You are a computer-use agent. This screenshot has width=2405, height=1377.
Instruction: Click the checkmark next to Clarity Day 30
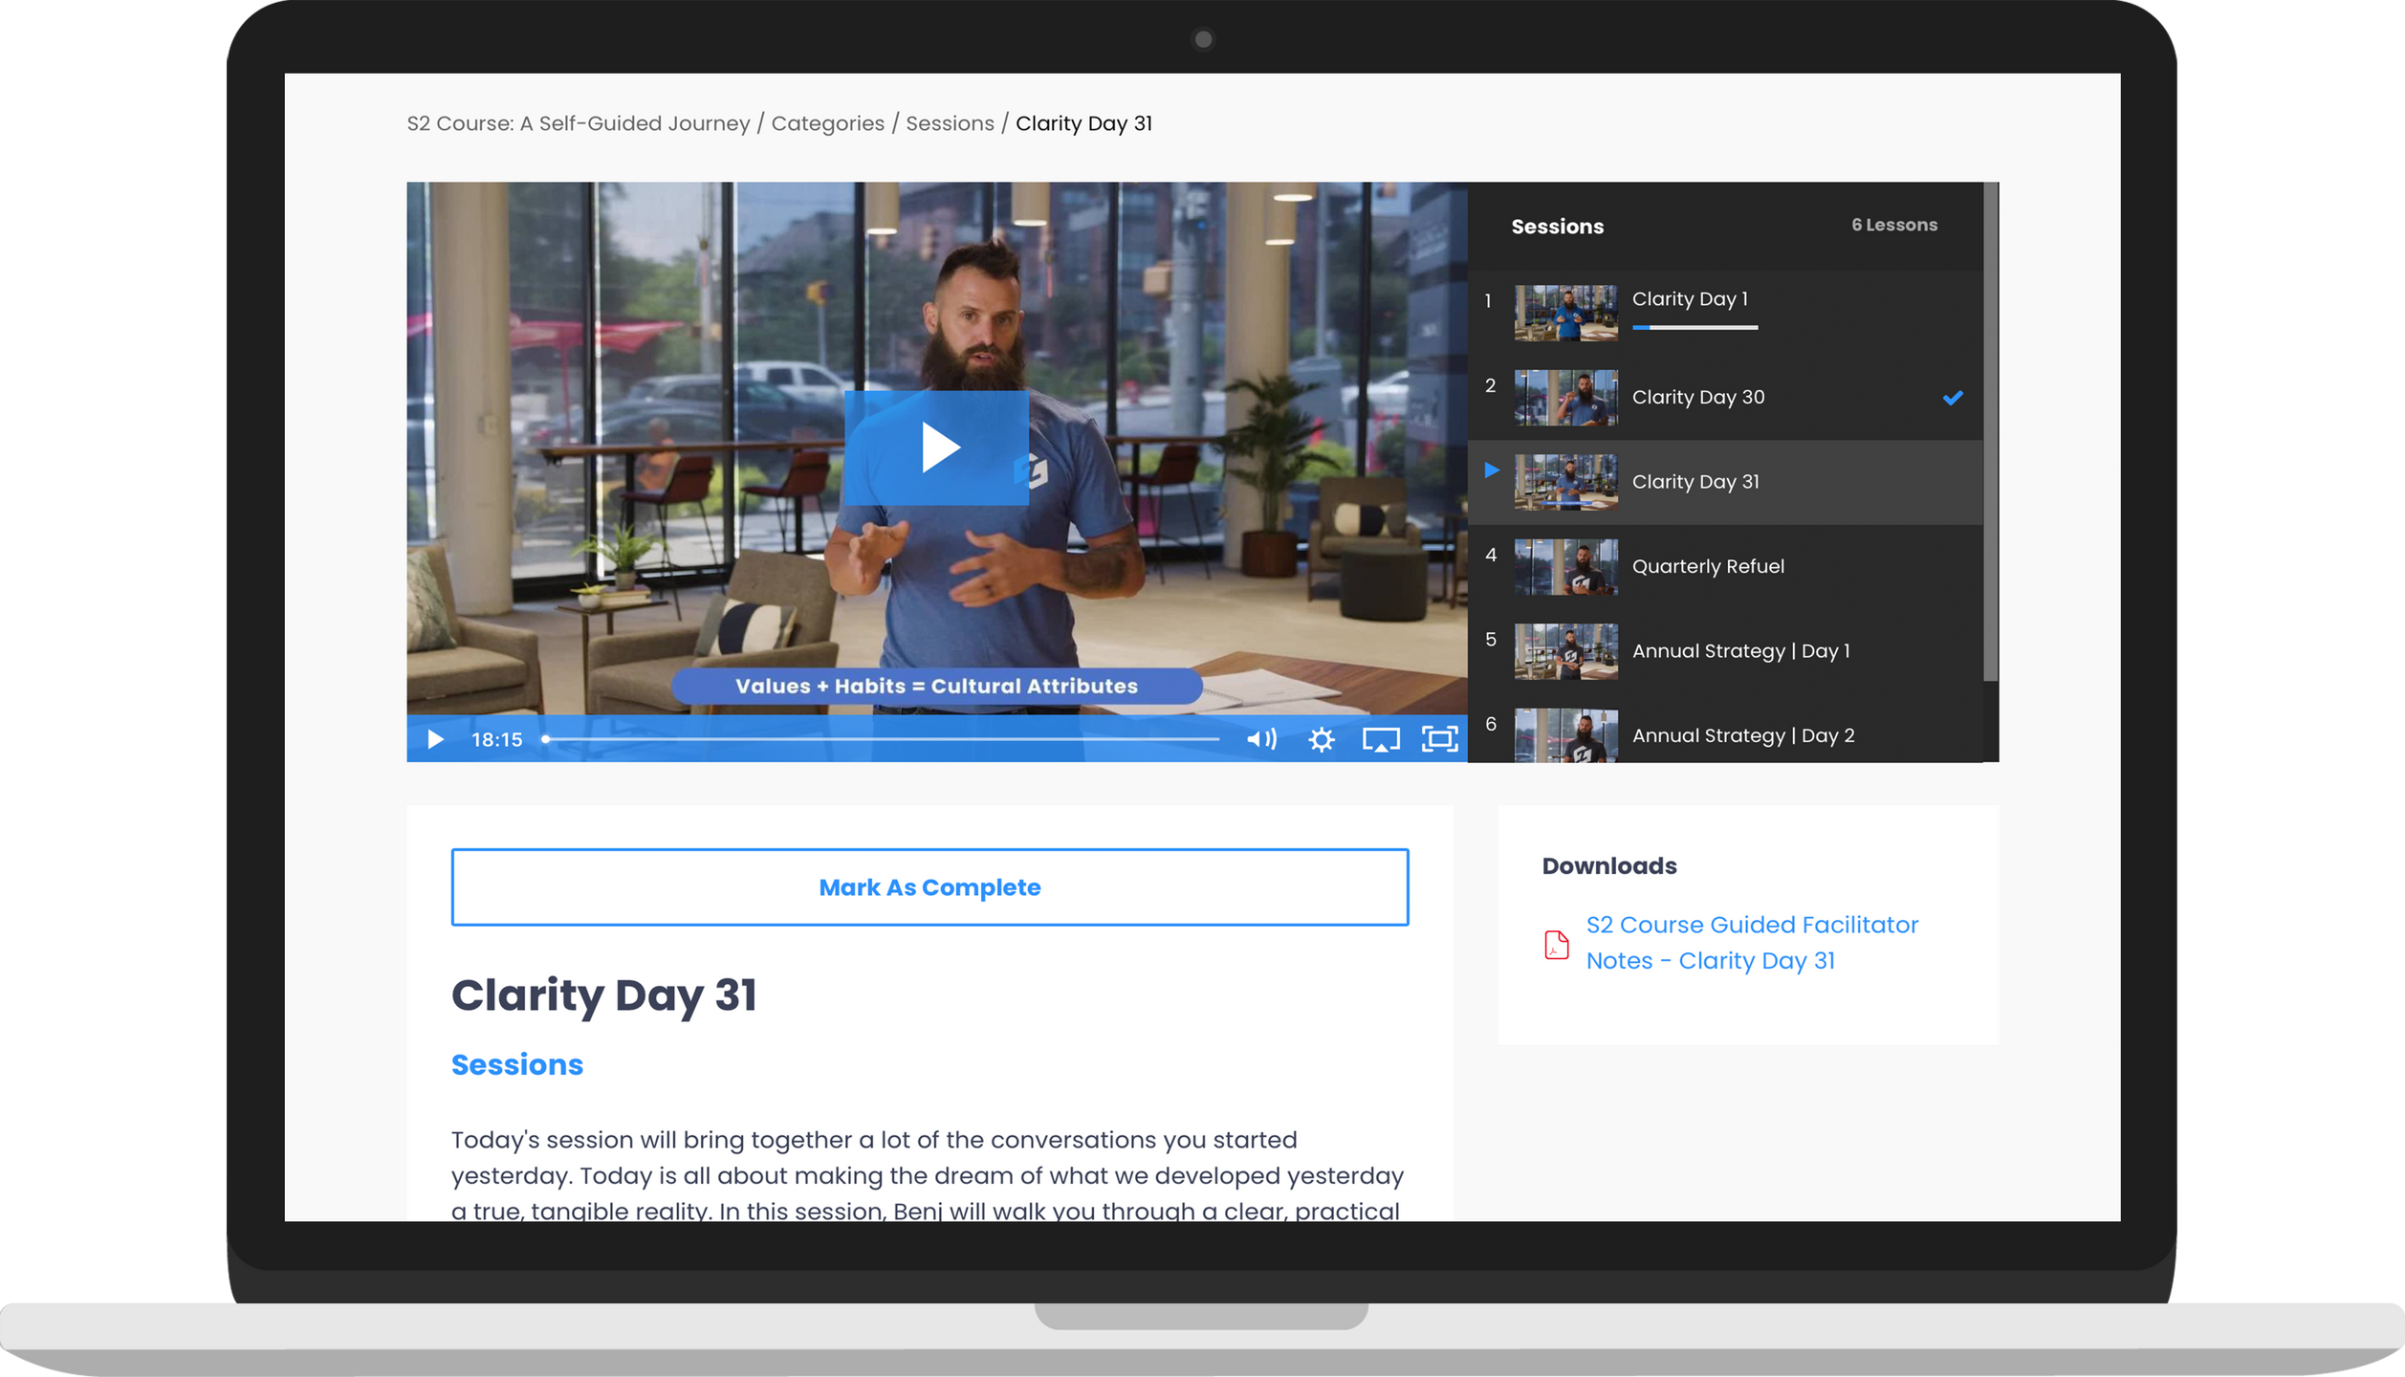click(x=1953, y=398)
